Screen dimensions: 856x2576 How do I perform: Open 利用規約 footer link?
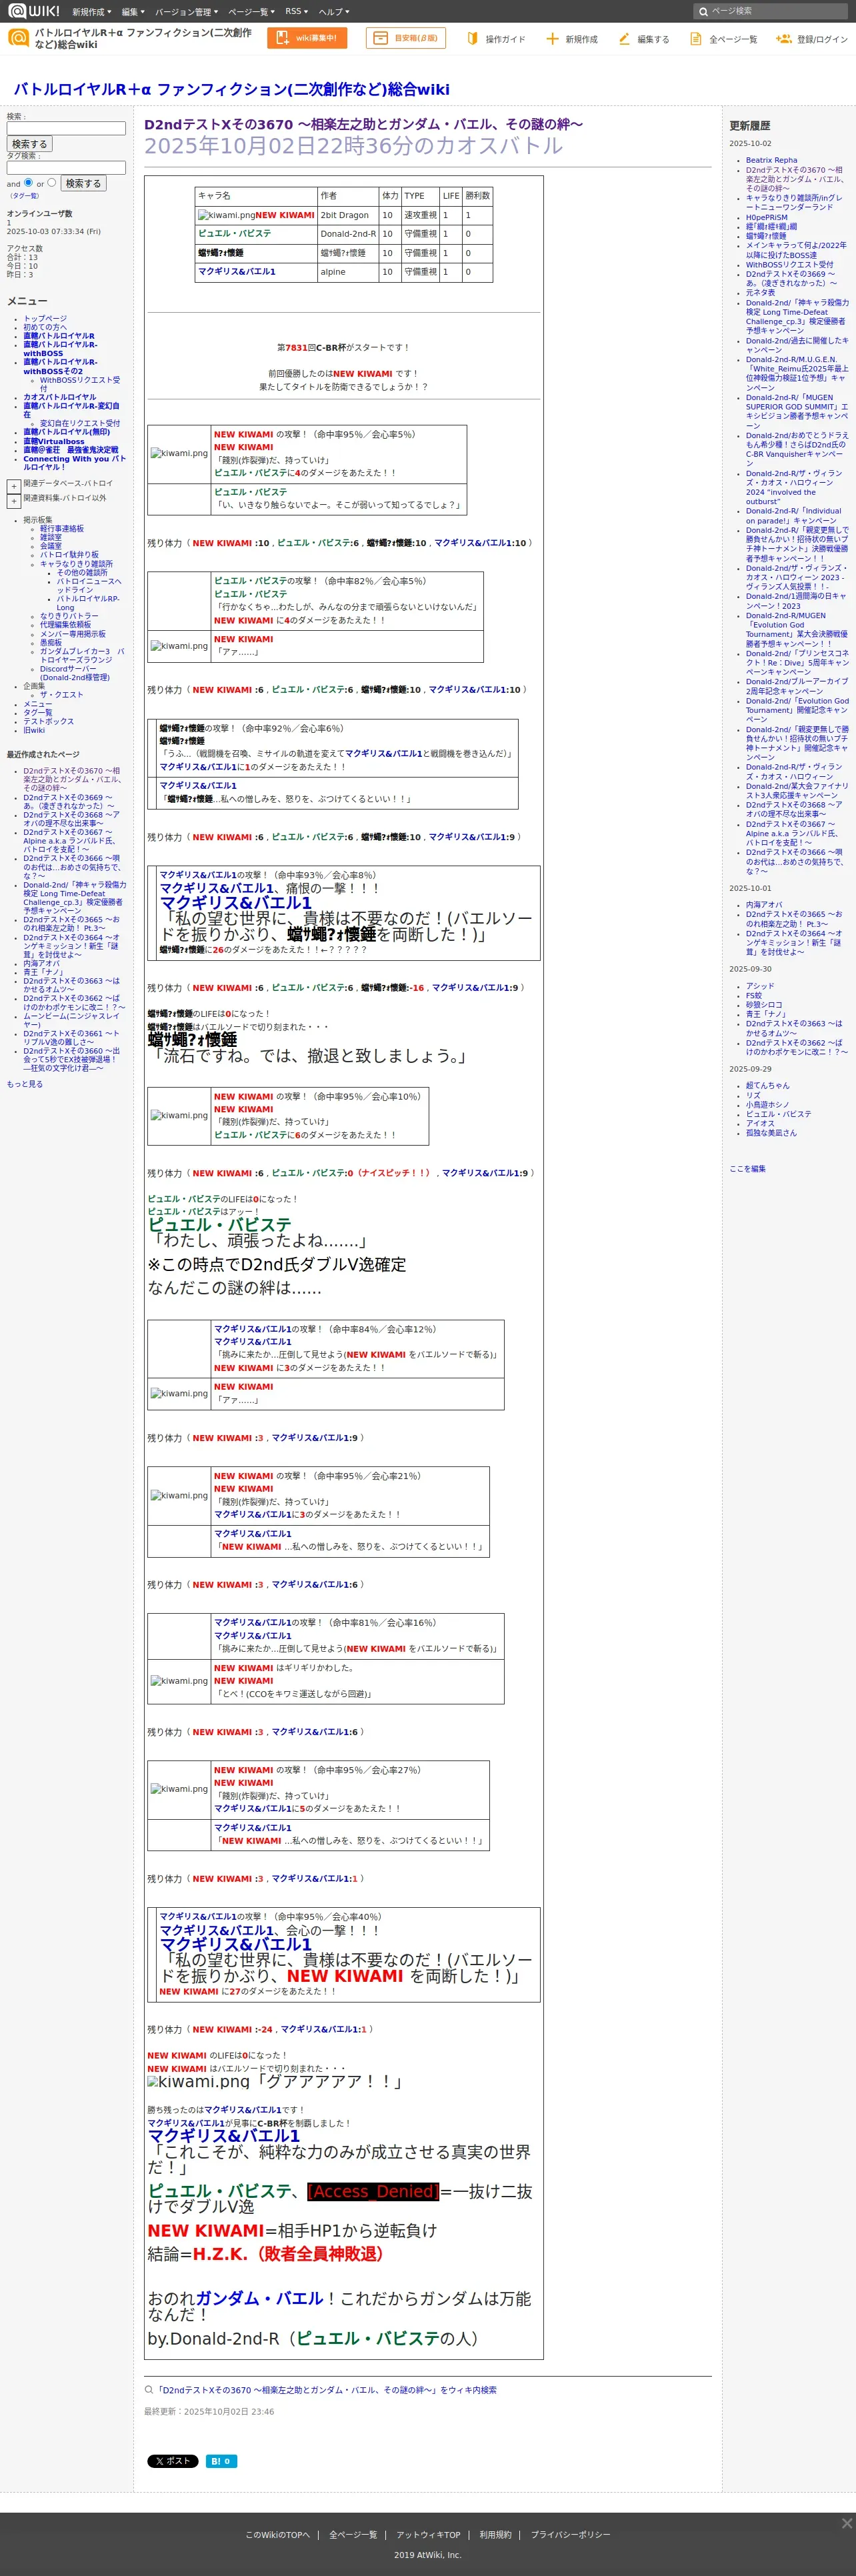(495, 2535)
